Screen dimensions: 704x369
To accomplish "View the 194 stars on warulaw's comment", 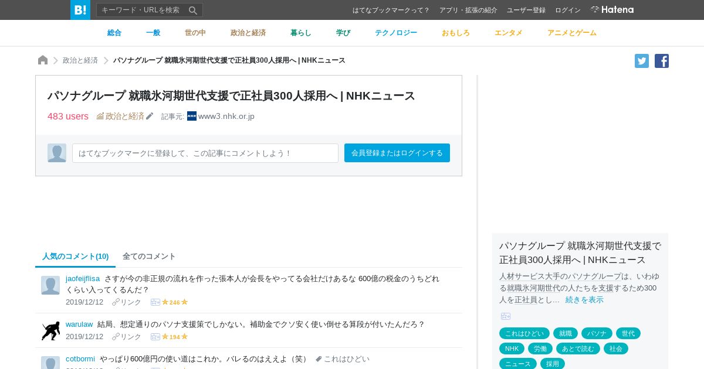I will pos(175,337).
